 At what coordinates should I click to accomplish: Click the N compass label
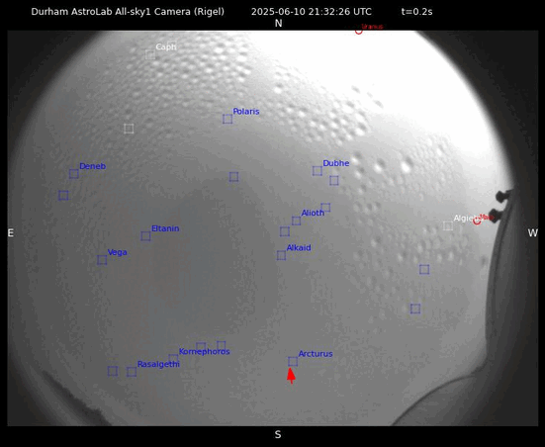278,24
